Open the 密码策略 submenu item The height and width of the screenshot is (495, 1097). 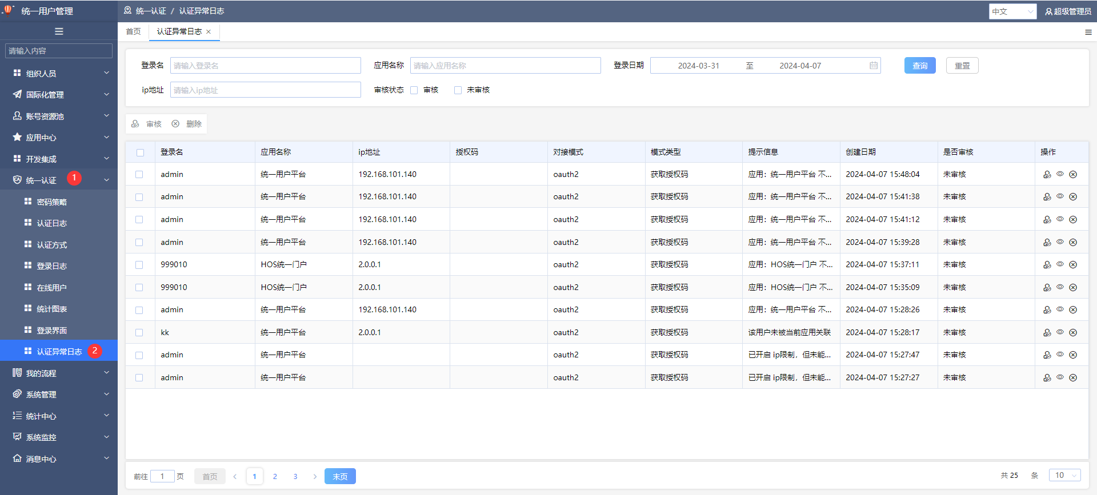tap(59, 202)
